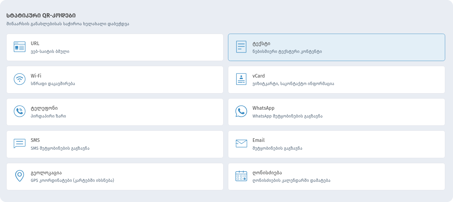Click the text "ნებისმიერი ტექსტური კონტენტი"
Screen dimensions: 453x202
[287, 51]
